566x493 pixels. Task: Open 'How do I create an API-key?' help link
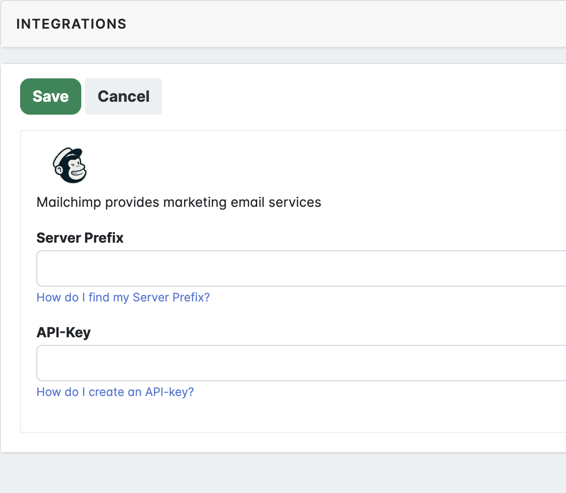pyautogui.click(x=115, y=392)
